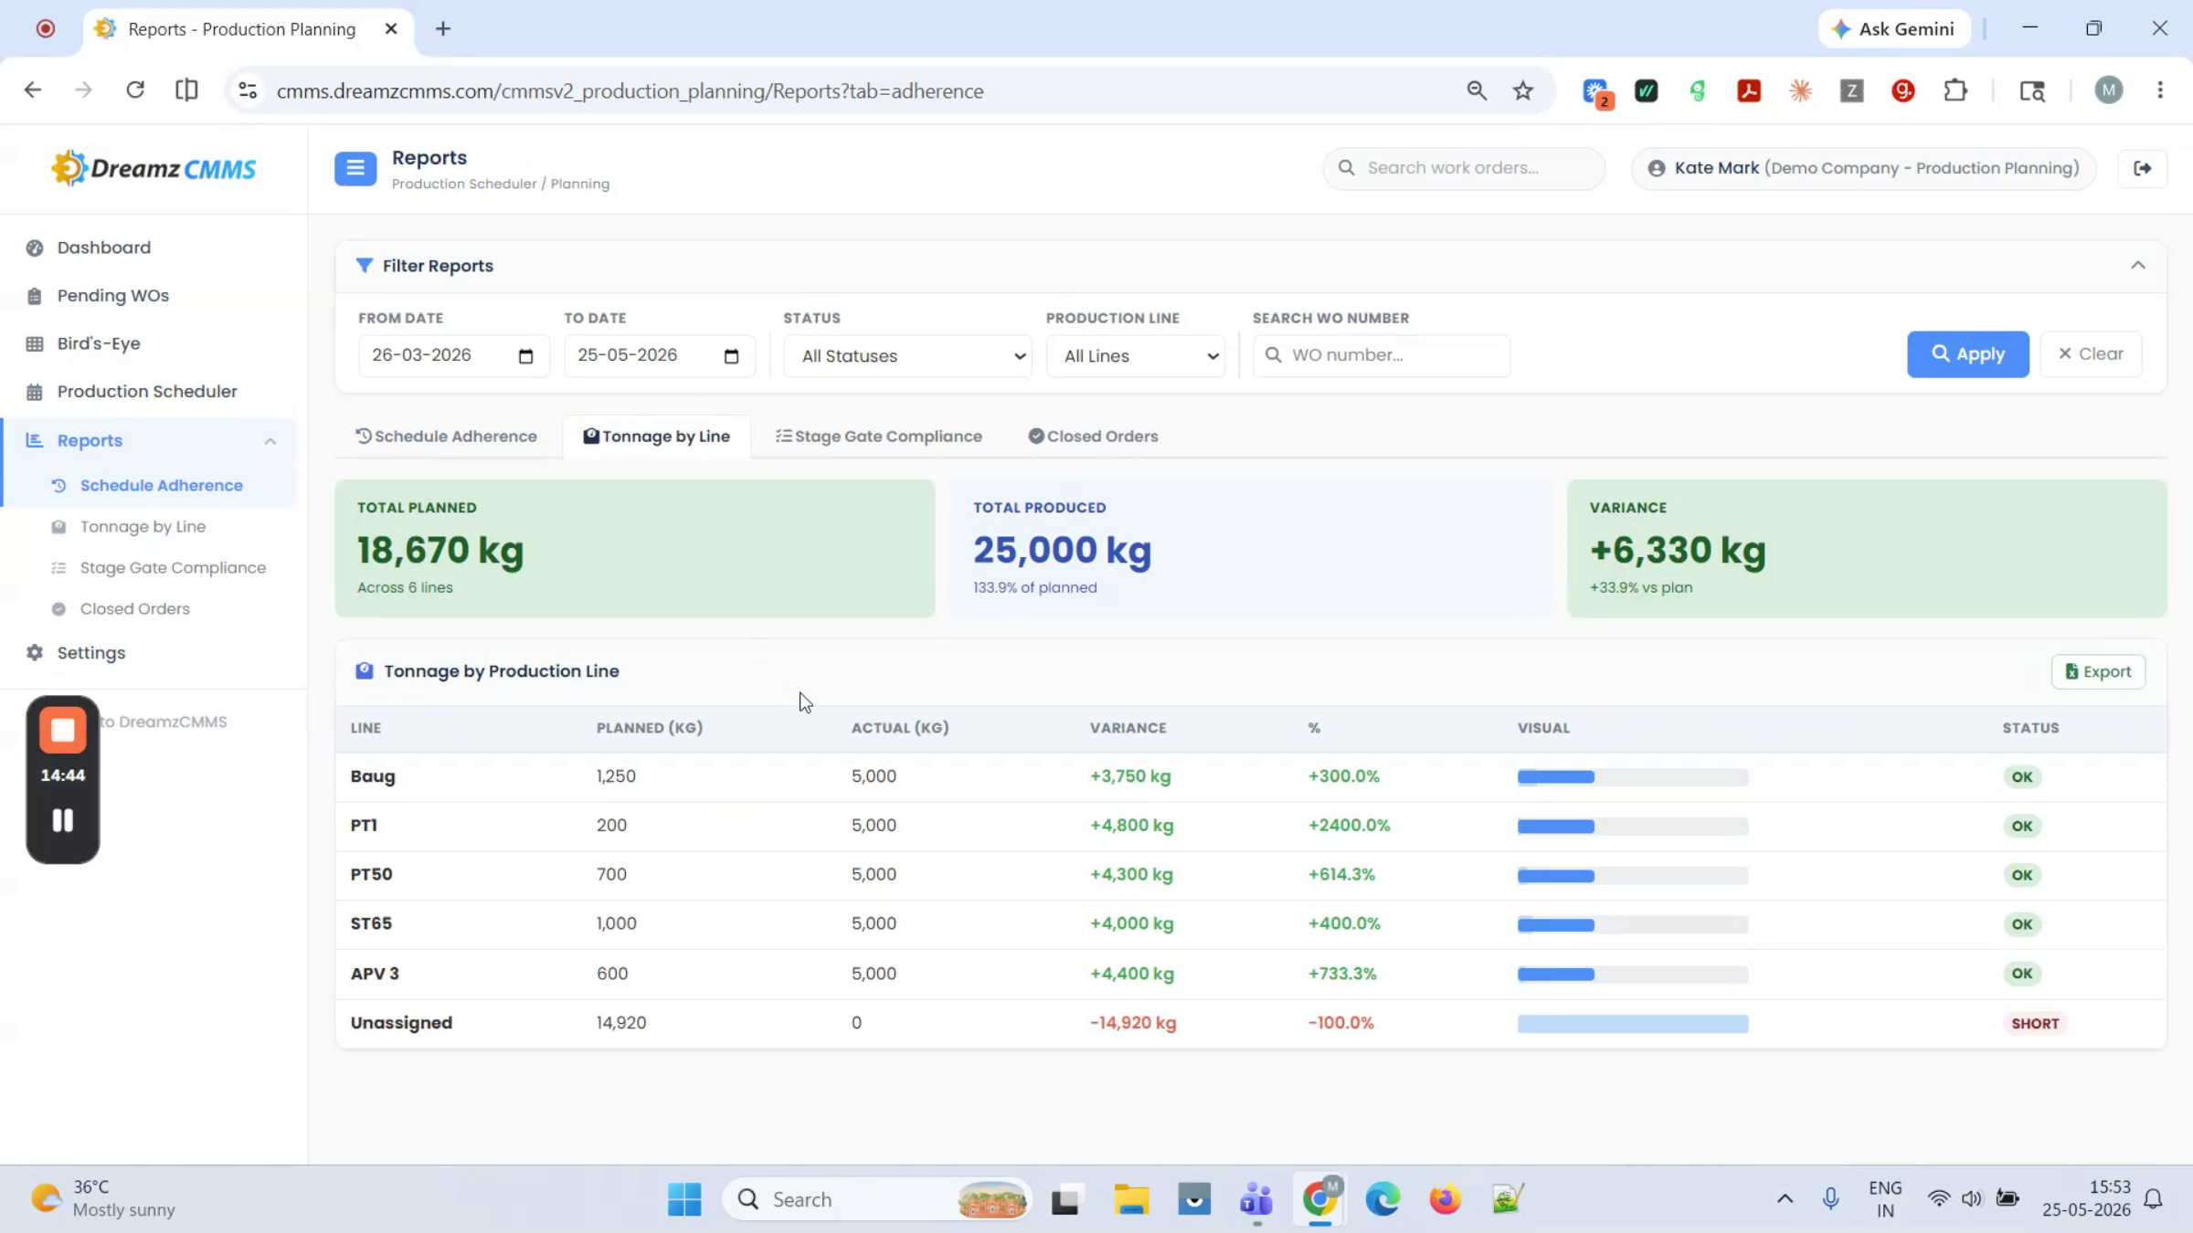
Task: Open Production Scheduler in sidebar
Action: (146, 391)
